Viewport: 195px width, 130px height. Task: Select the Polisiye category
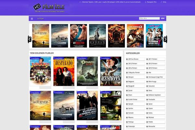(136, 122)
